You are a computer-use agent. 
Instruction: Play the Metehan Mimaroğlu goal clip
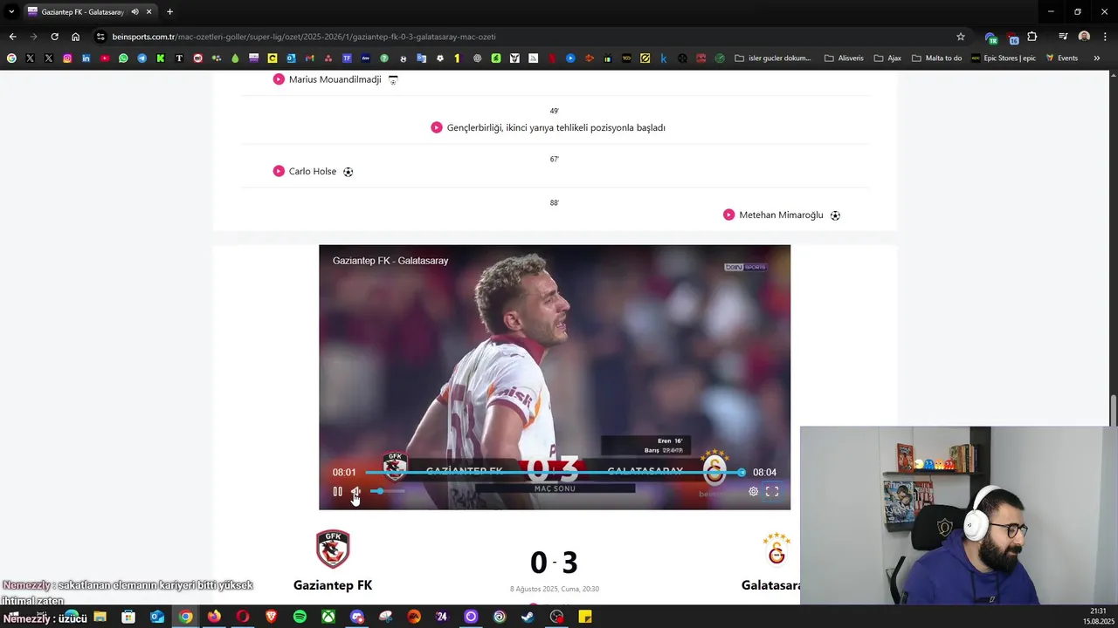coord(729,215)
